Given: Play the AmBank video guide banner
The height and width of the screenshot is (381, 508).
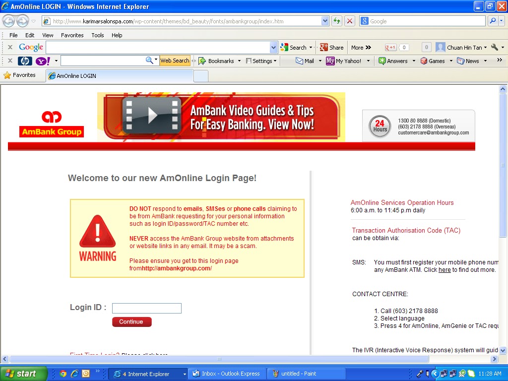Looking at the screenshot, I should pyautogui.click(x=152, y=115).
